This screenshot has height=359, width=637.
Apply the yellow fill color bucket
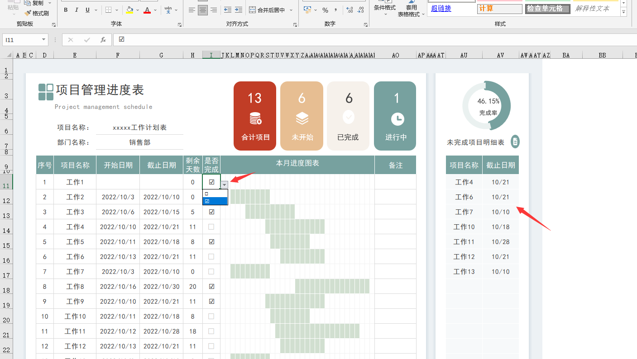coord(130,10)
